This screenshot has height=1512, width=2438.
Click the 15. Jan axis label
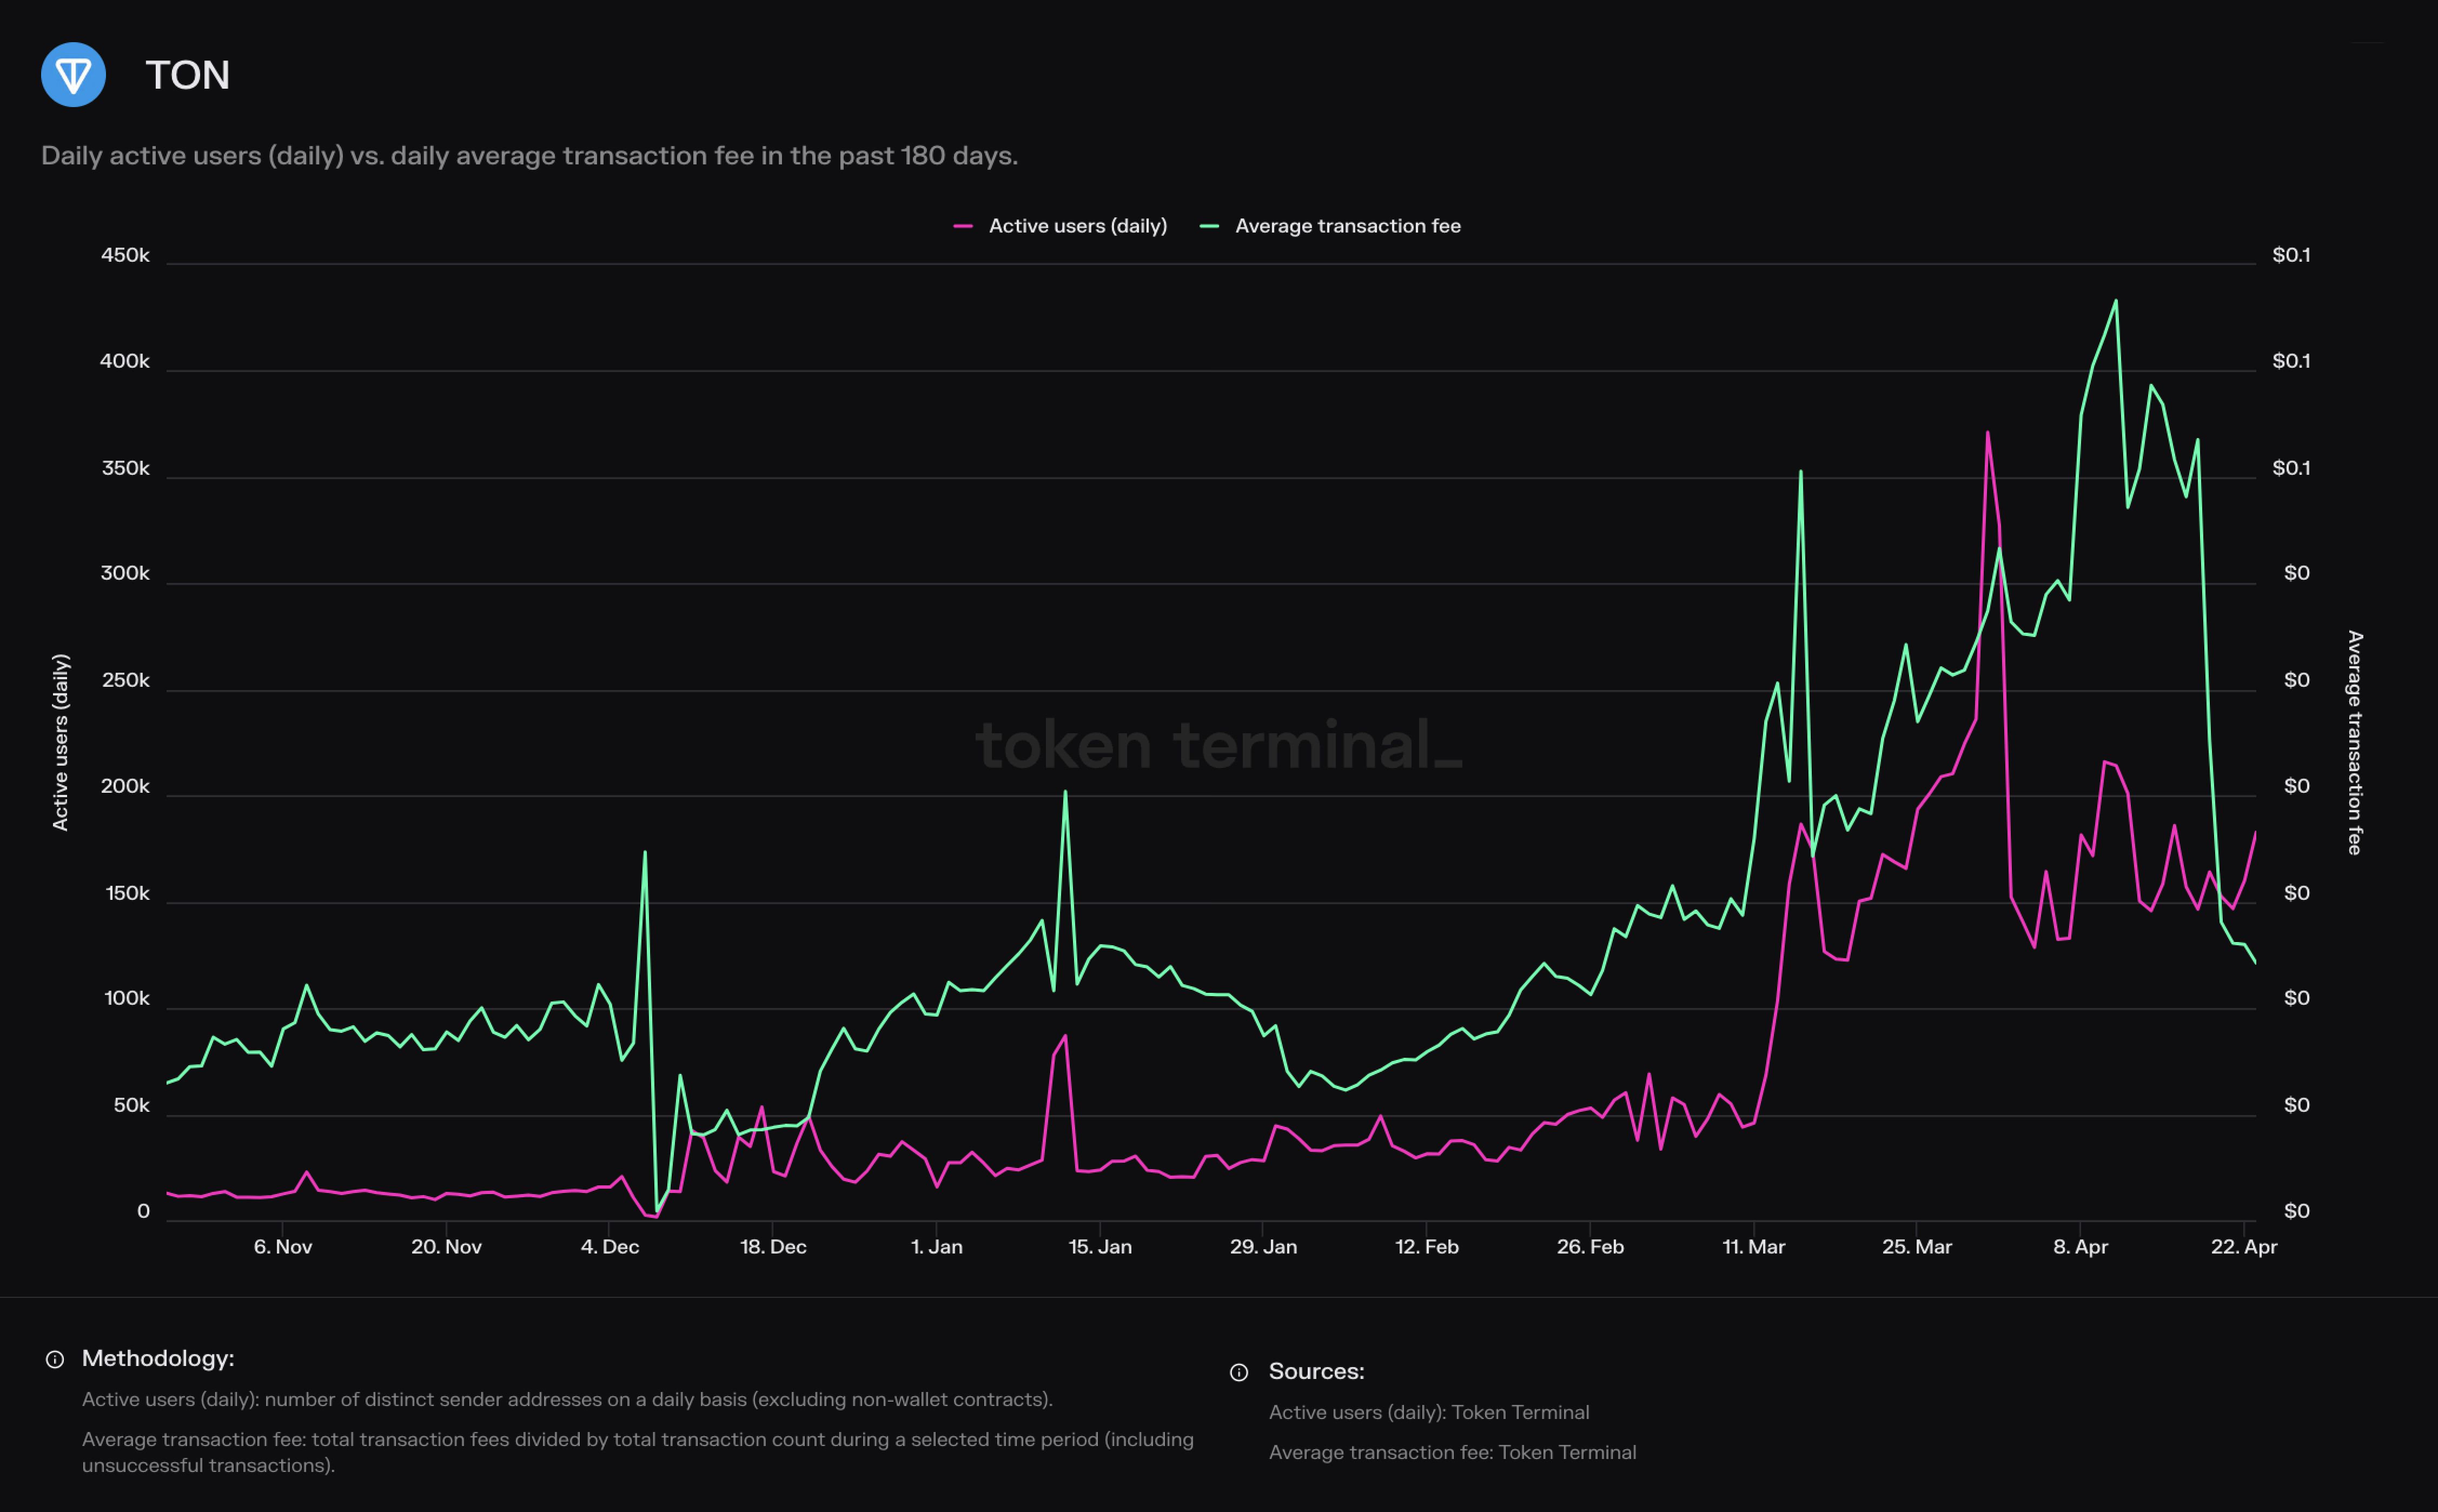click(x=1099, y=1247)
